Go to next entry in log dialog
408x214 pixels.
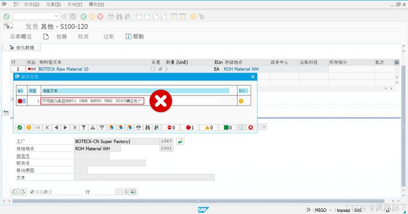tap(65, 128)
